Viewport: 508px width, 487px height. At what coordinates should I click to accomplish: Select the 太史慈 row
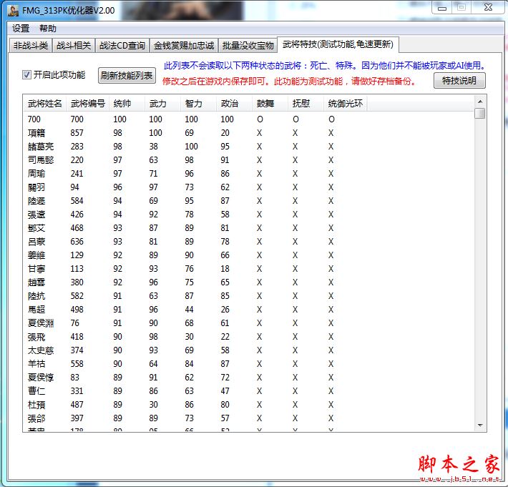(x=248, y=350)
